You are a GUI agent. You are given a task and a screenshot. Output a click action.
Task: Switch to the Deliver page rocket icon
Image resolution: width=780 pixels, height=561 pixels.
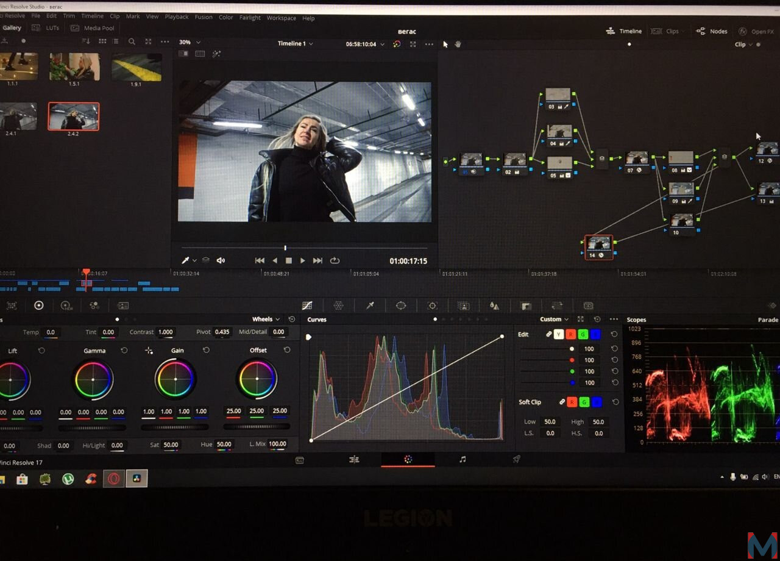(x=516, y=459)
